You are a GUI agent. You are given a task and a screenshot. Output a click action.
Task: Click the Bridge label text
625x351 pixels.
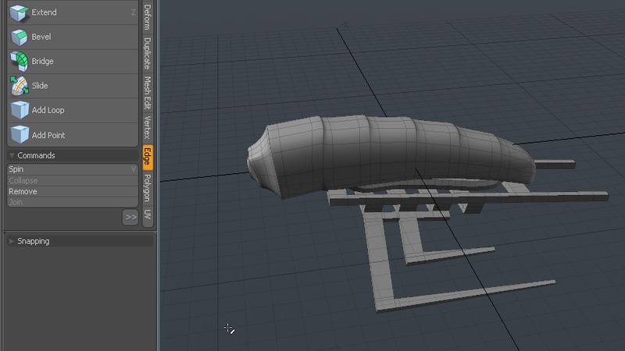(42, 62)
